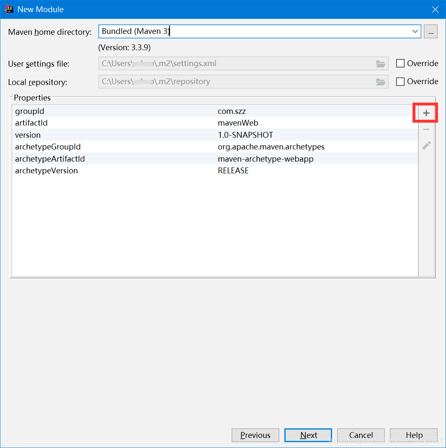
Task: Select the archetypeVersion property row
Action: click(x=215, y=171)
